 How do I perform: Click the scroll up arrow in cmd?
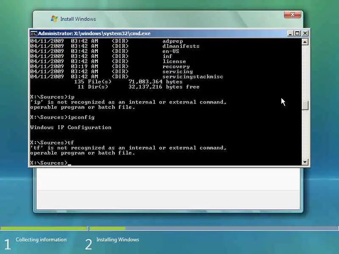(305, 41)
